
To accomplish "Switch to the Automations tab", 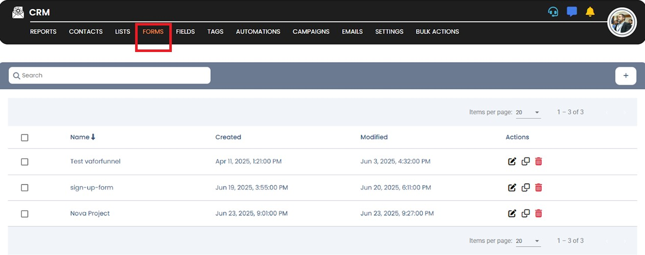I will tap(258, 32).
